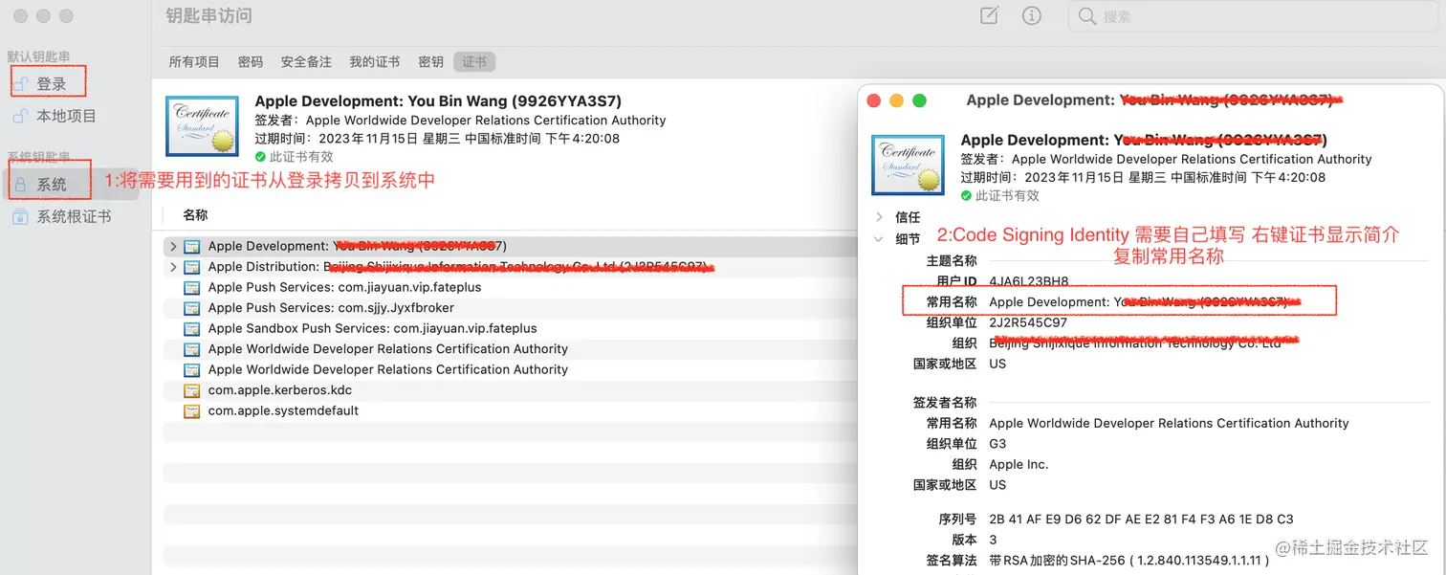Click the lock icon beside 本地项目

tap(20, 116)
